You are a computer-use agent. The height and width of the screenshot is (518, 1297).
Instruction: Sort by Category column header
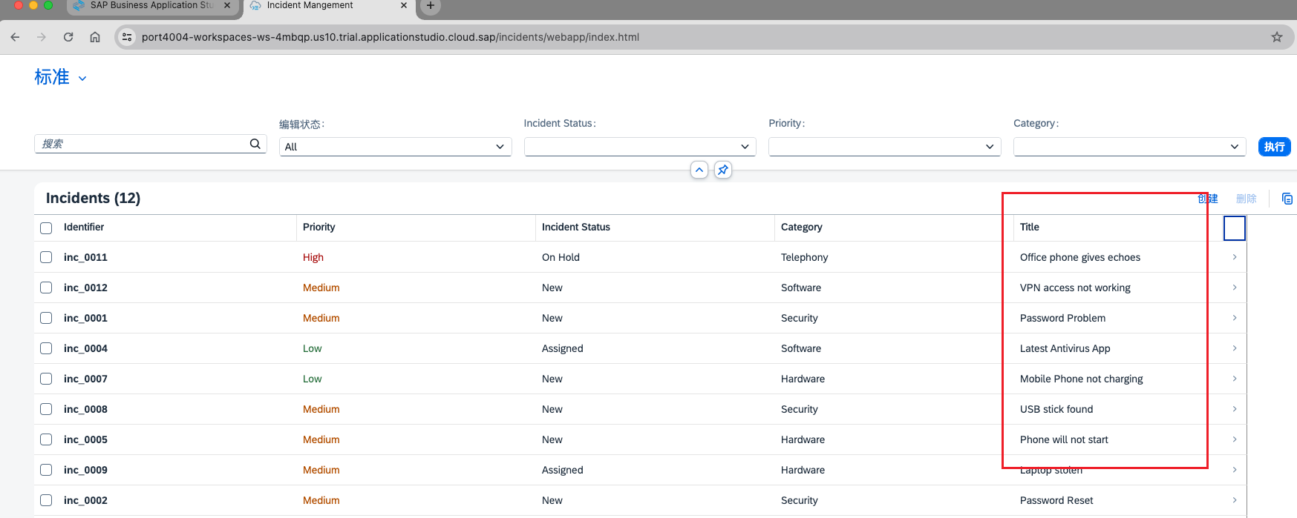(x=801, y=228)
